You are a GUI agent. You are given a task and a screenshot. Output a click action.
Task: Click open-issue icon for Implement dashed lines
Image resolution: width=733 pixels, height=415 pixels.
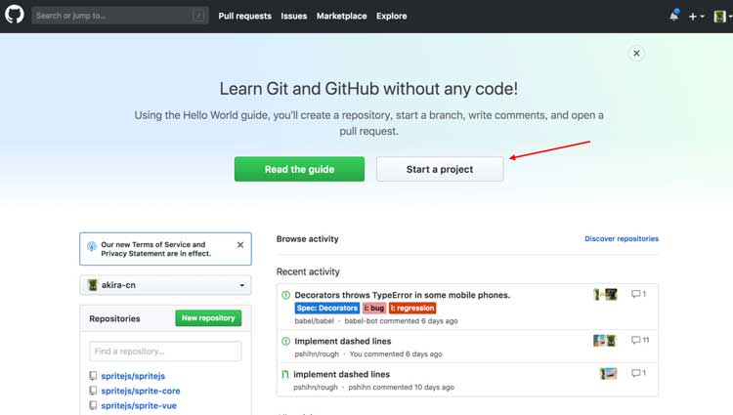point(286,341)
